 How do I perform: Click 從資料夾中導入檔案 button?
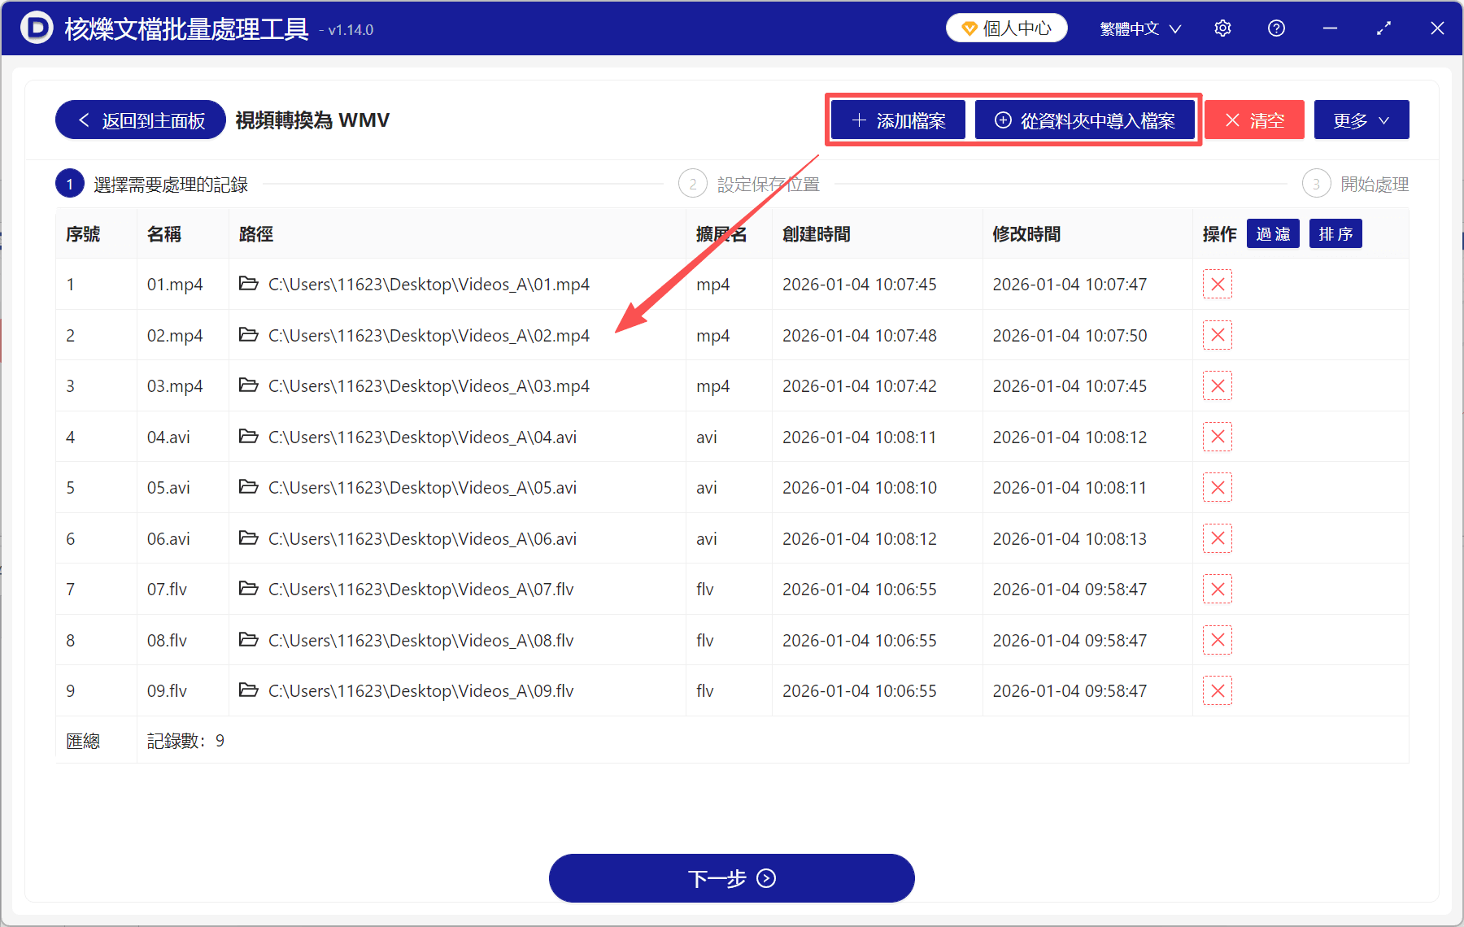1085,120
